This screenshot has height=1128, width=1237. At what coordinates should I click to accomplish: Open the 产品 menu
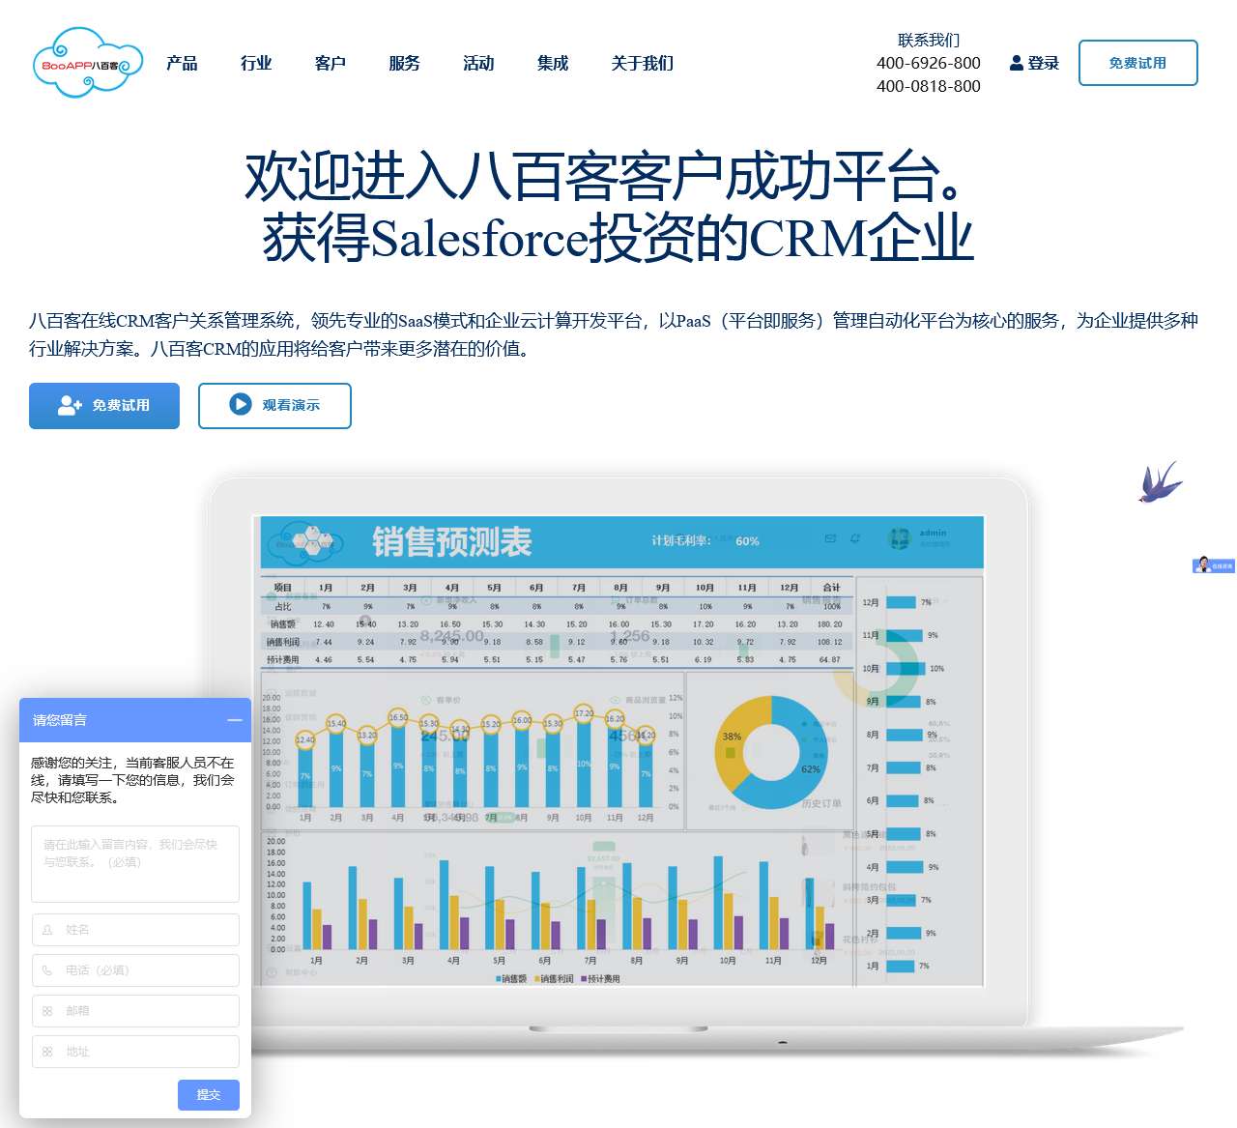pyautogui.click(x=182, y=63)
